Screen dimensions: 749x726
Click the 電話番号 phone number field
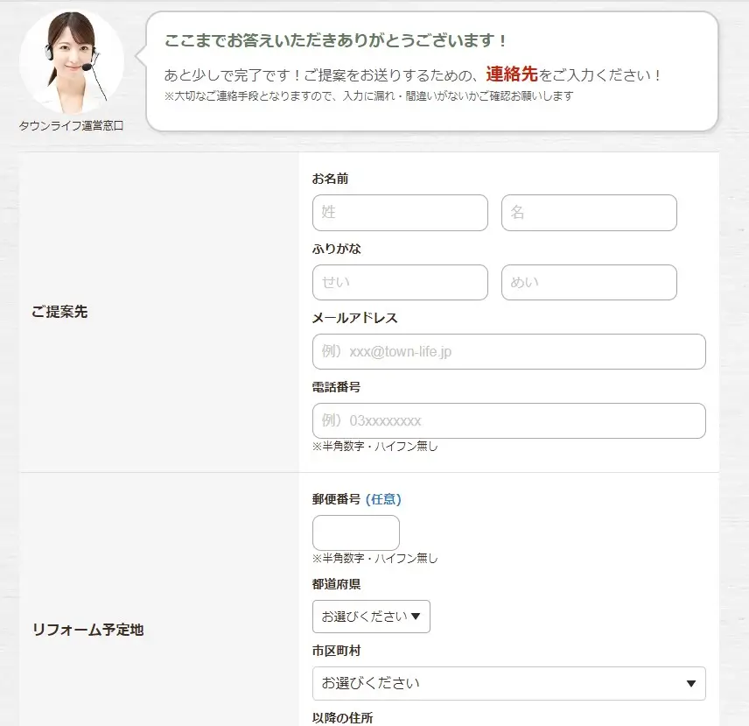pos(508,421)
